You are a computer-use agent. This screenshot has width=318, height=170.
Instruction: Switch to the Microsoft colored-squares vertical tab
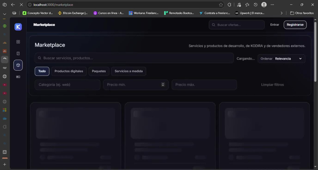pyautogui.click(x=5, y=110)
